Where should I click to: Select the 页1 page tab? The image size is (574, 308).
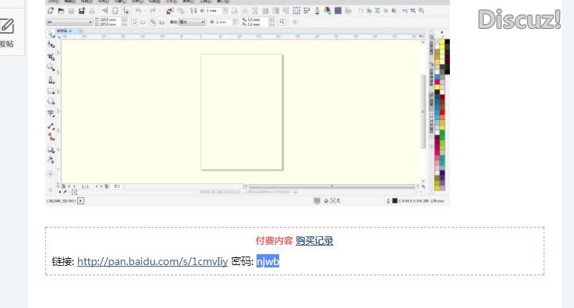tap(117, 186)
